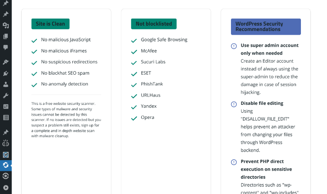Click info icon beside Use super admin account

click(x=234, y=46)
